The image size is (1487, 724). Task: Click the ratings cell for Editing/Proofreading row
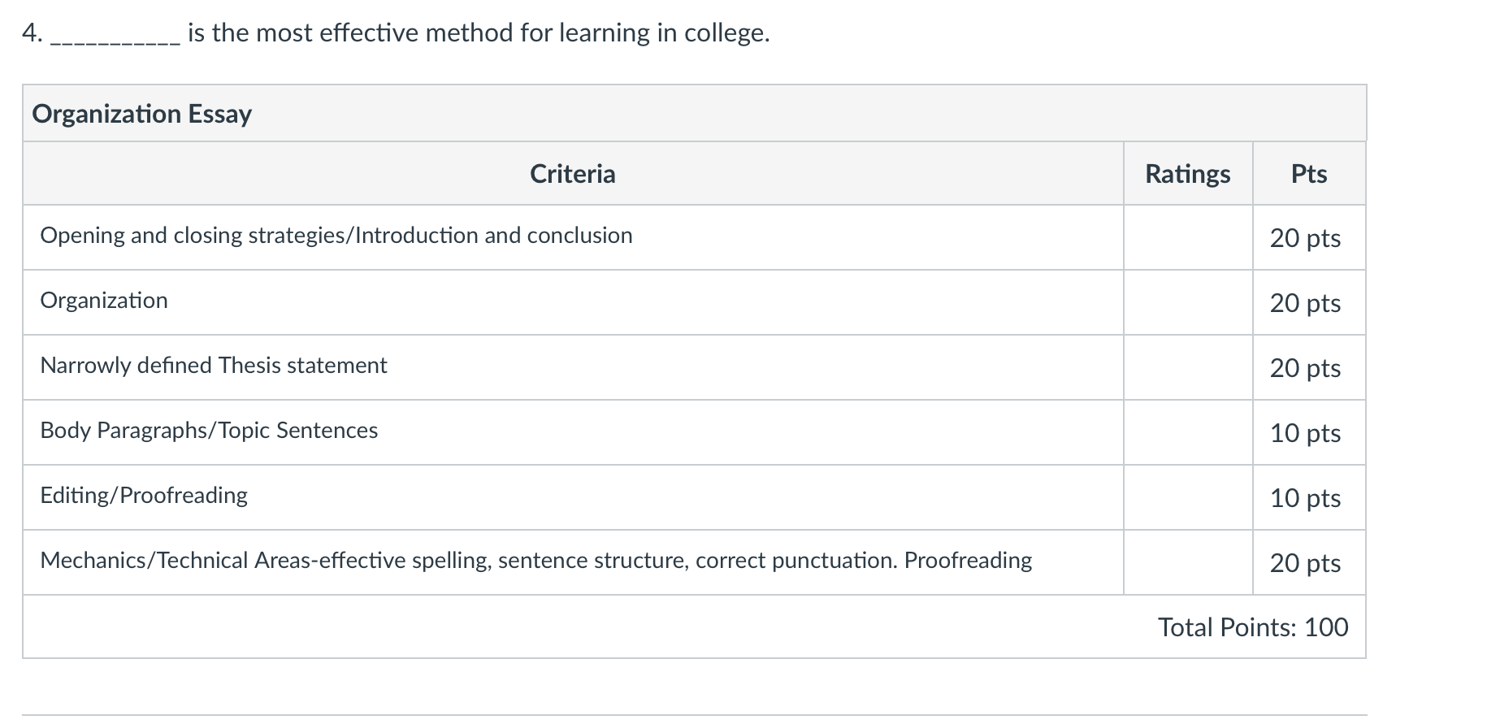click(1188, 497)
